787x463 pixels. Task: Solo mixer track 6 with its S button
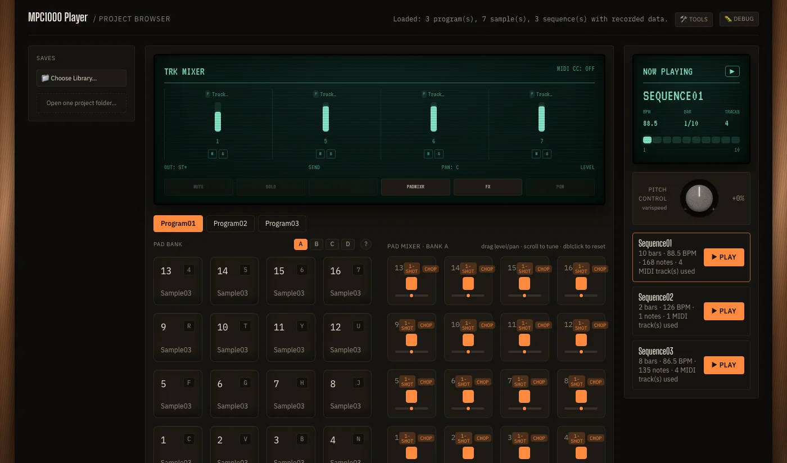click(x=439, y=154)
